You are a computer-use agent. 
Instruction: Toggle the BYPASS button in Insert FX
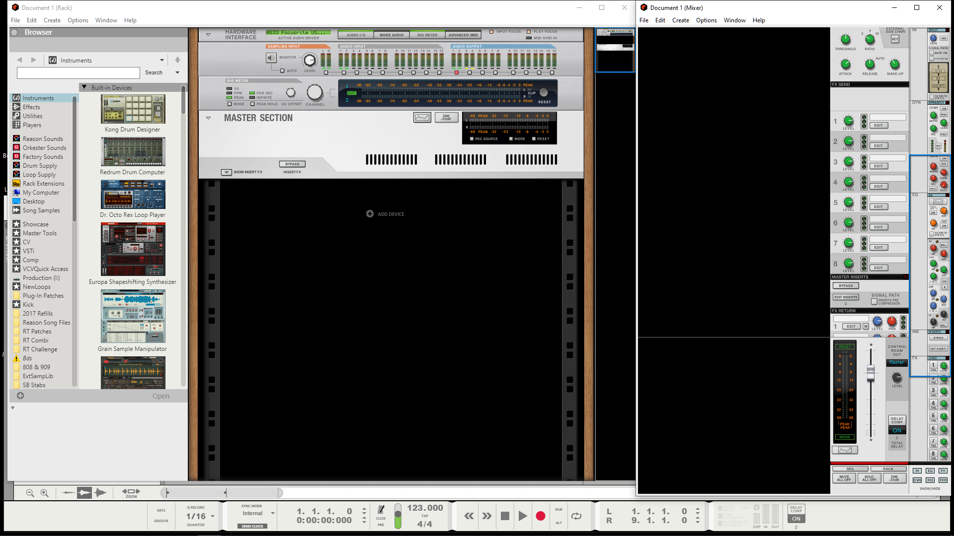pos(293,164)
